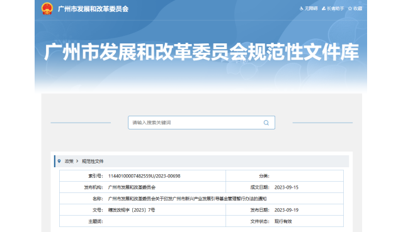Focus the 请输入搜索关键词 search field
Viewport: 403px width, 232px height.
click(x=201, y=123)
